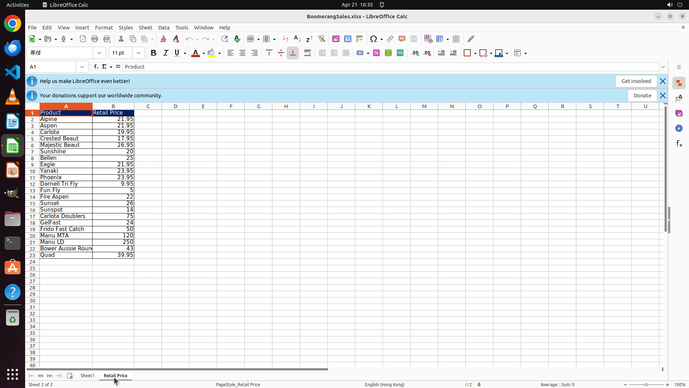
Task: Open the font size dropdown
Action: 139,53
